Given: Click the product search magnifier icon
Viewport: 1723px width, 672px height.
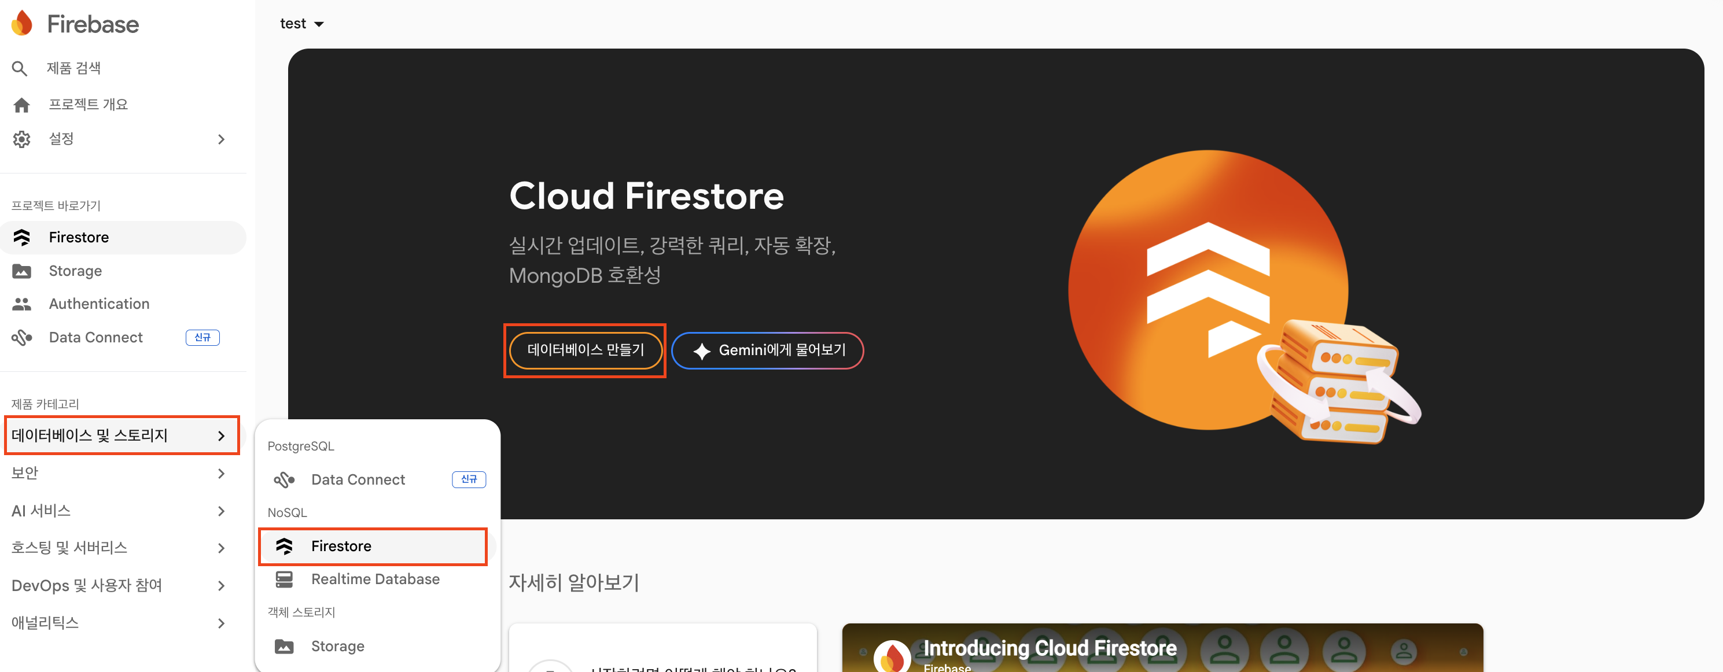Looking at the screenshot, I should tap(20, 68).
